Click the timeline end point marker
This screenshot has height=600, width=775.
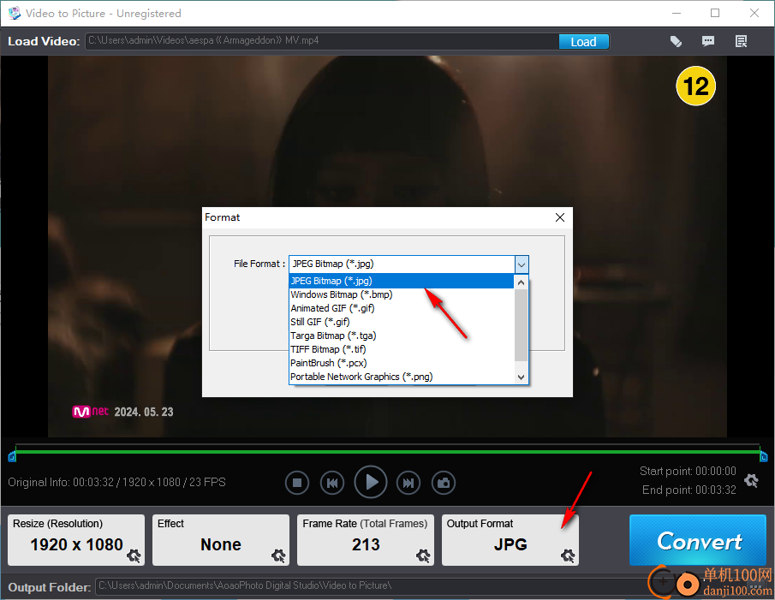coord(763,457)
